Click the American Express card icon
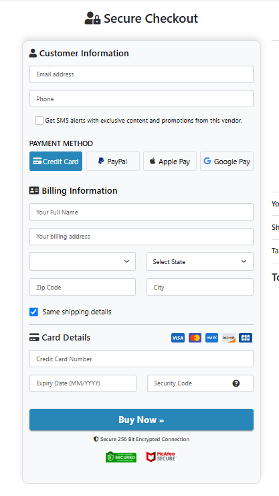Screen dimensions: 279x496 pyautogui.click(x=211, y=338)
